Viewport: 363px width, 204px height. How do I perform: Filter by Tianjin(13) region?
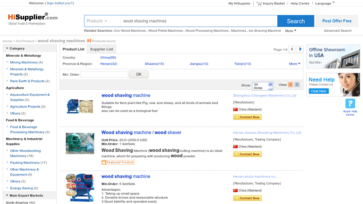click(242, 64)
